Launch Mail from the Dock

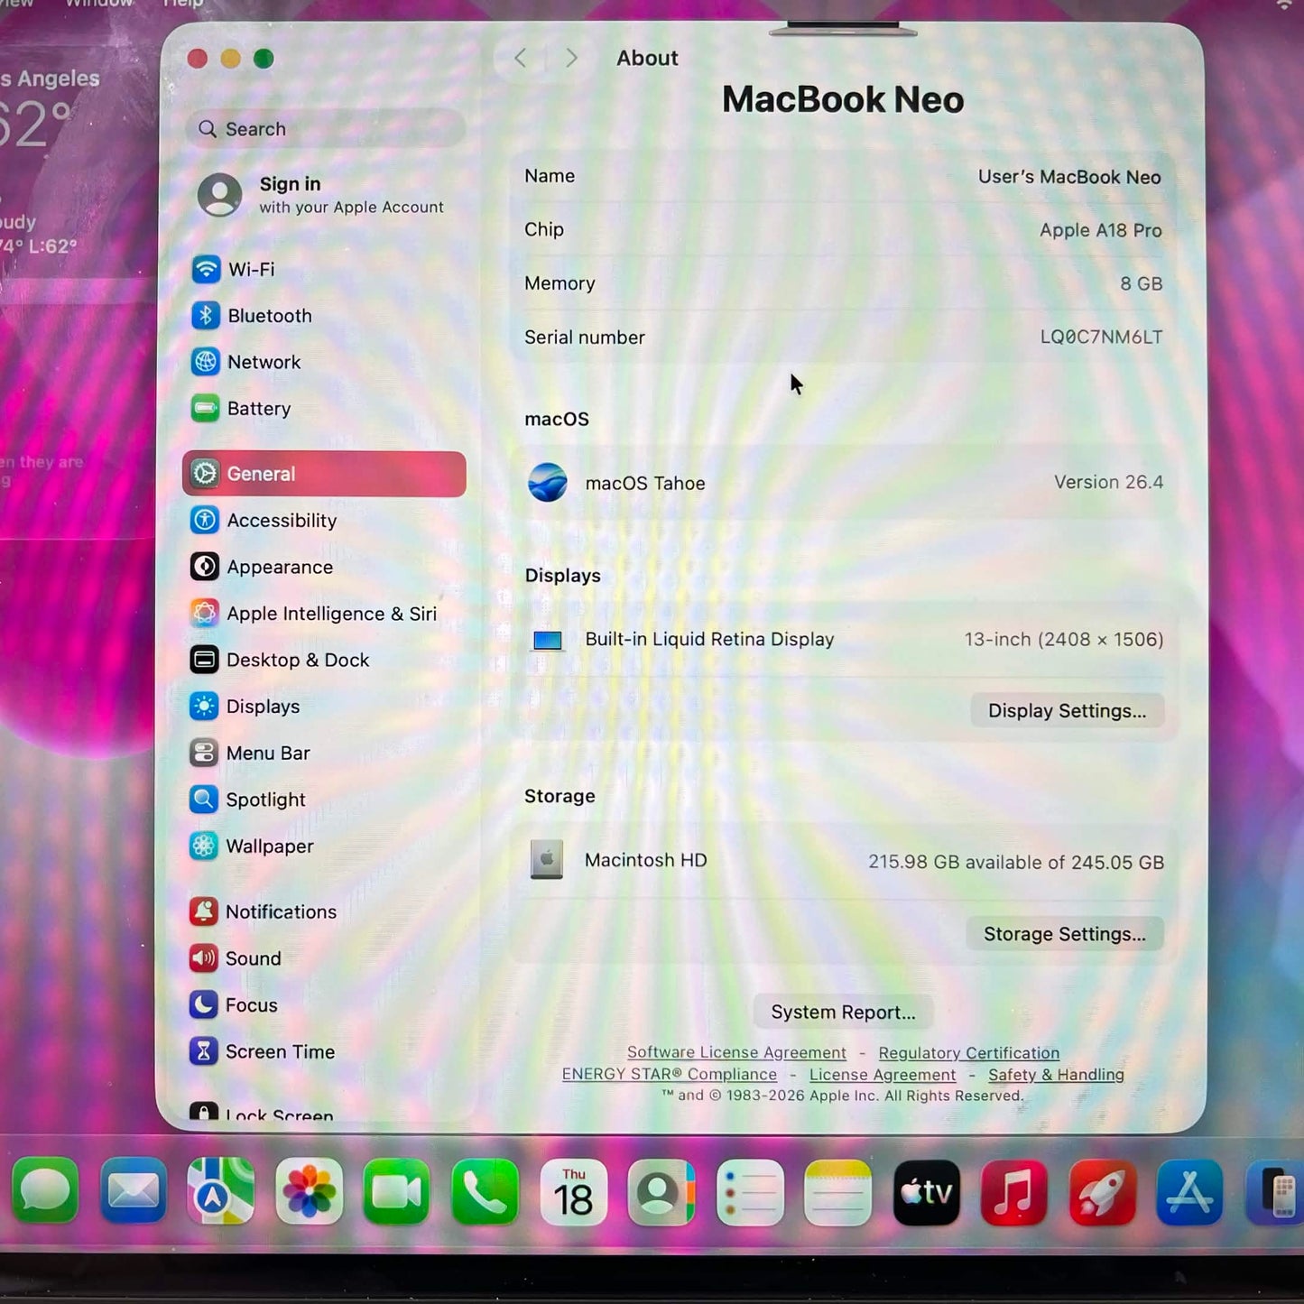point(134,1191)
